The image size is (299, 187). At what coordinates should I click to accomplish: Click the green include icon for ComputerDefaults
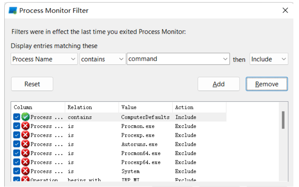(25, 117)
